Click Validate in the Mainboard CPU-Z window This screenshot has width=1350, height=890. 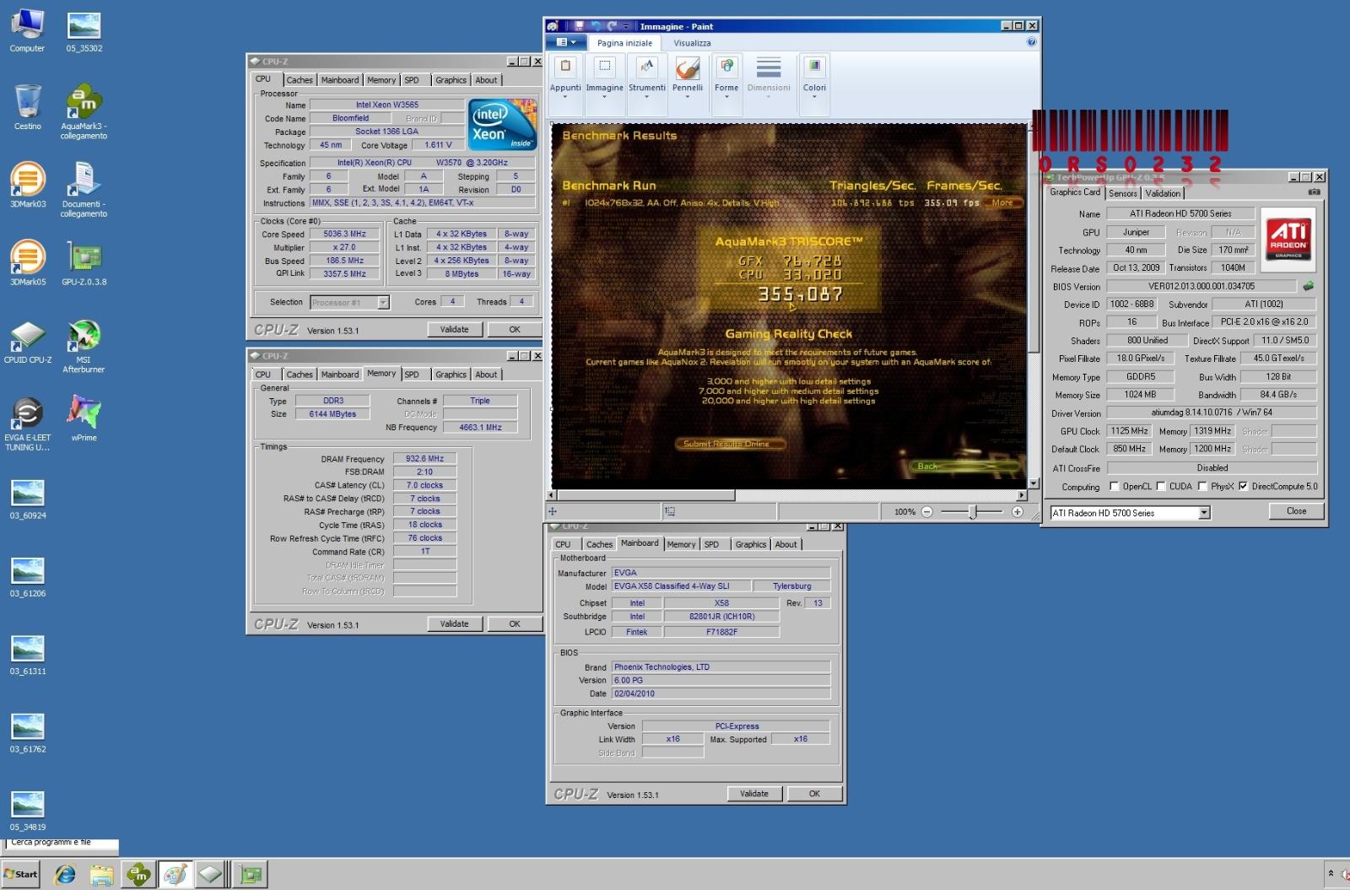(x=754, y=794)
